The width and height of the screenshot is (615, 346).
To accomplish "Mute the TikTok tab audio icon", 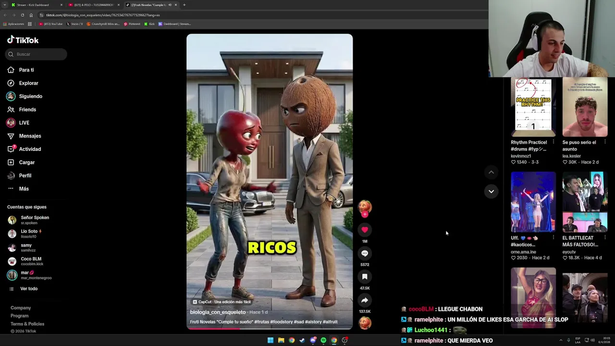I will click(x=170, y=5).
